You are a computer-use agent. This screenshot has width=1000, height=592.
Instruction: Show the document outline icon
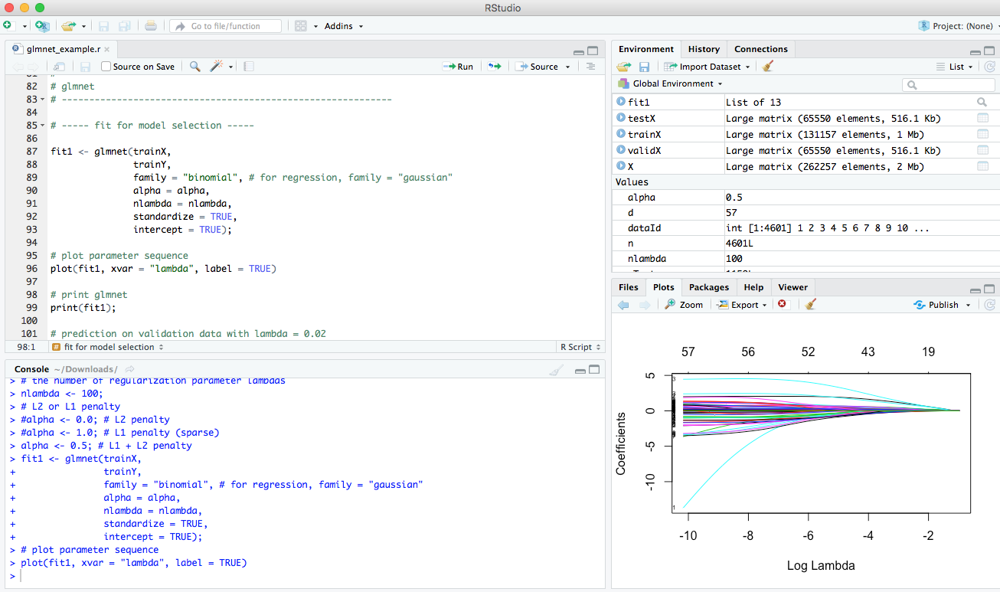590,67
